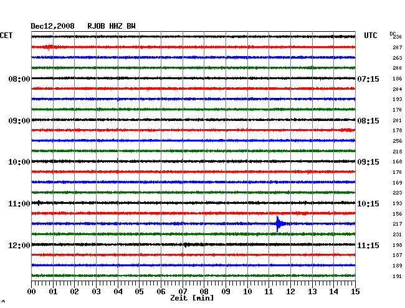The width and height of the screenshot is (405, 308).
Task: Click the 10:15 UTC time label
Action: (x=368, y=204)
